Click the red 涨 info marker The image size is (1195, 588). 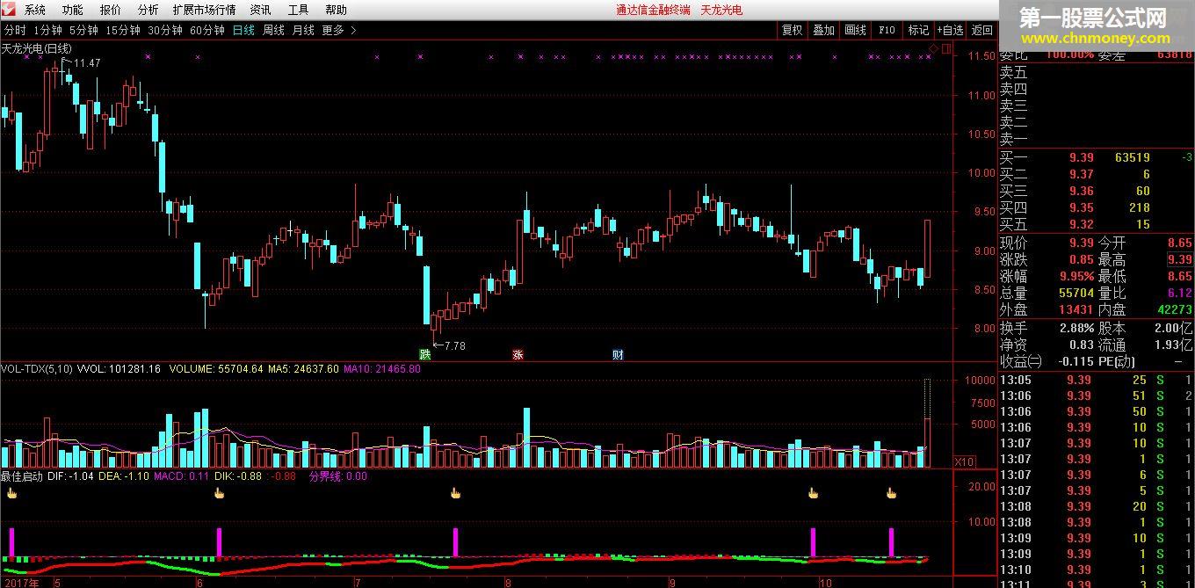[x=518, y=355]
